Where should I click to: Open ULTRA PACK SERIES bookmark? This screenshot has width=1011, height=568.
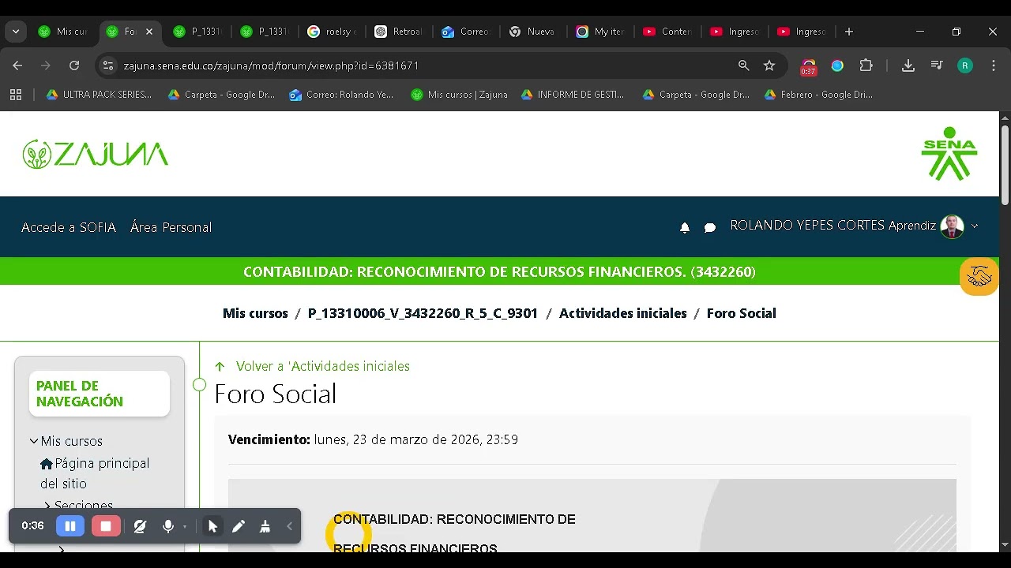pos(100,95)
